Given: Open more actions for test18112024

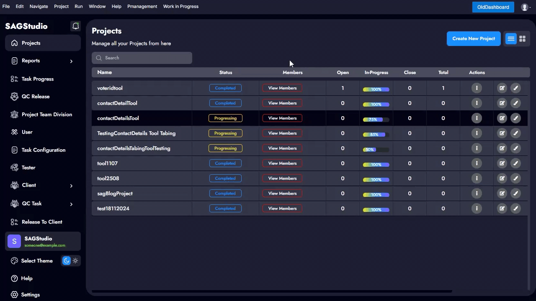Looking at the screenshot, I should 477,209.
